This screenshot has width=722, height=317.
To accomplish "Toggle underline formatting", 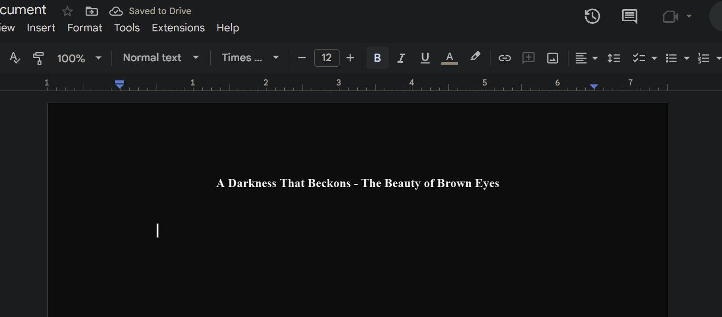I will [425, 58].
